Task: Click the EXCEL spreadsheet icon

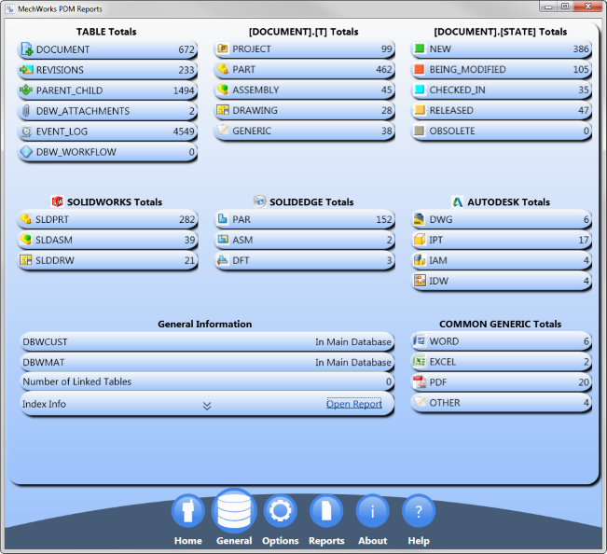Action: (420, 361)
